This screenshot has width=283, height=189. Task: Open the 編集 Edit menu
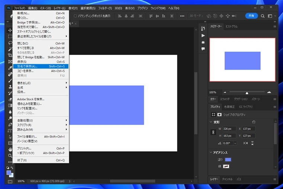click(x=32, y=8)
